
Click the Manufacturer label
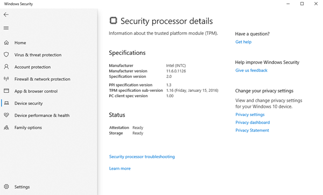coord(121,66)
